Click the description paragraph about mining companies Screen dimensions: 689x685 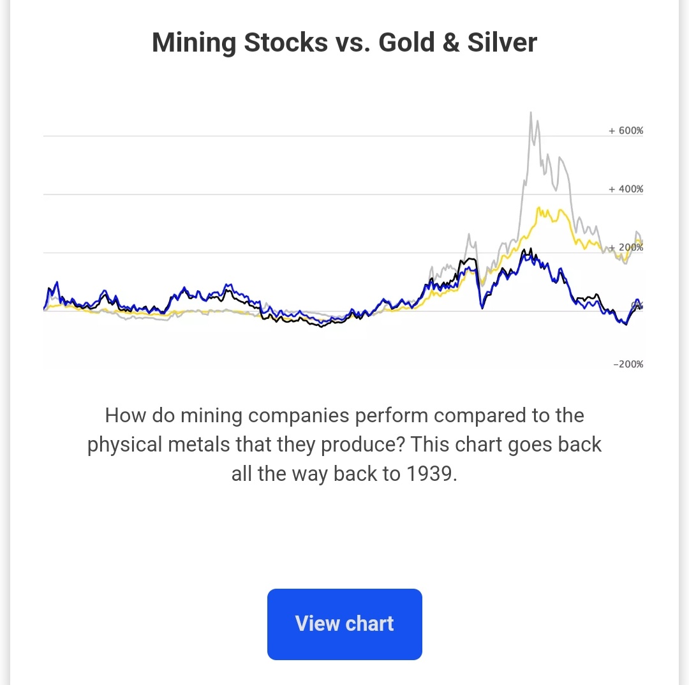tap(344, 445)
